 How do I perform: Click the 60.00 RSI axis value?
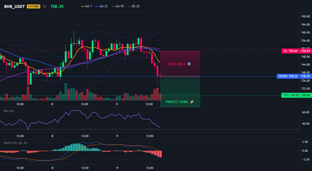click(306, 112)
